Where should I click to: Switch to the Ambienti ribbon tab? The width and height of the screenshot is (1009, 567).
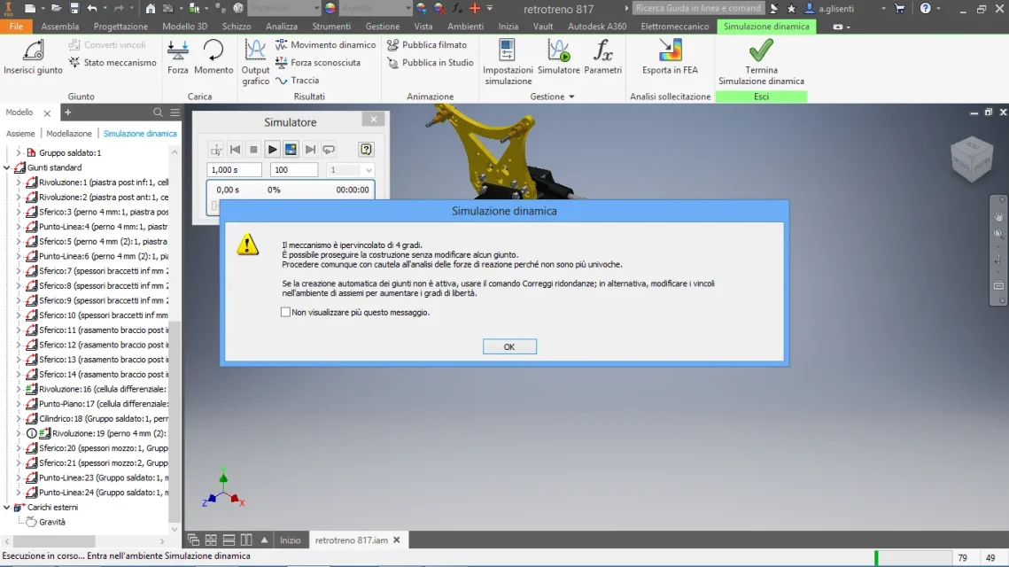tap(465, 27)
